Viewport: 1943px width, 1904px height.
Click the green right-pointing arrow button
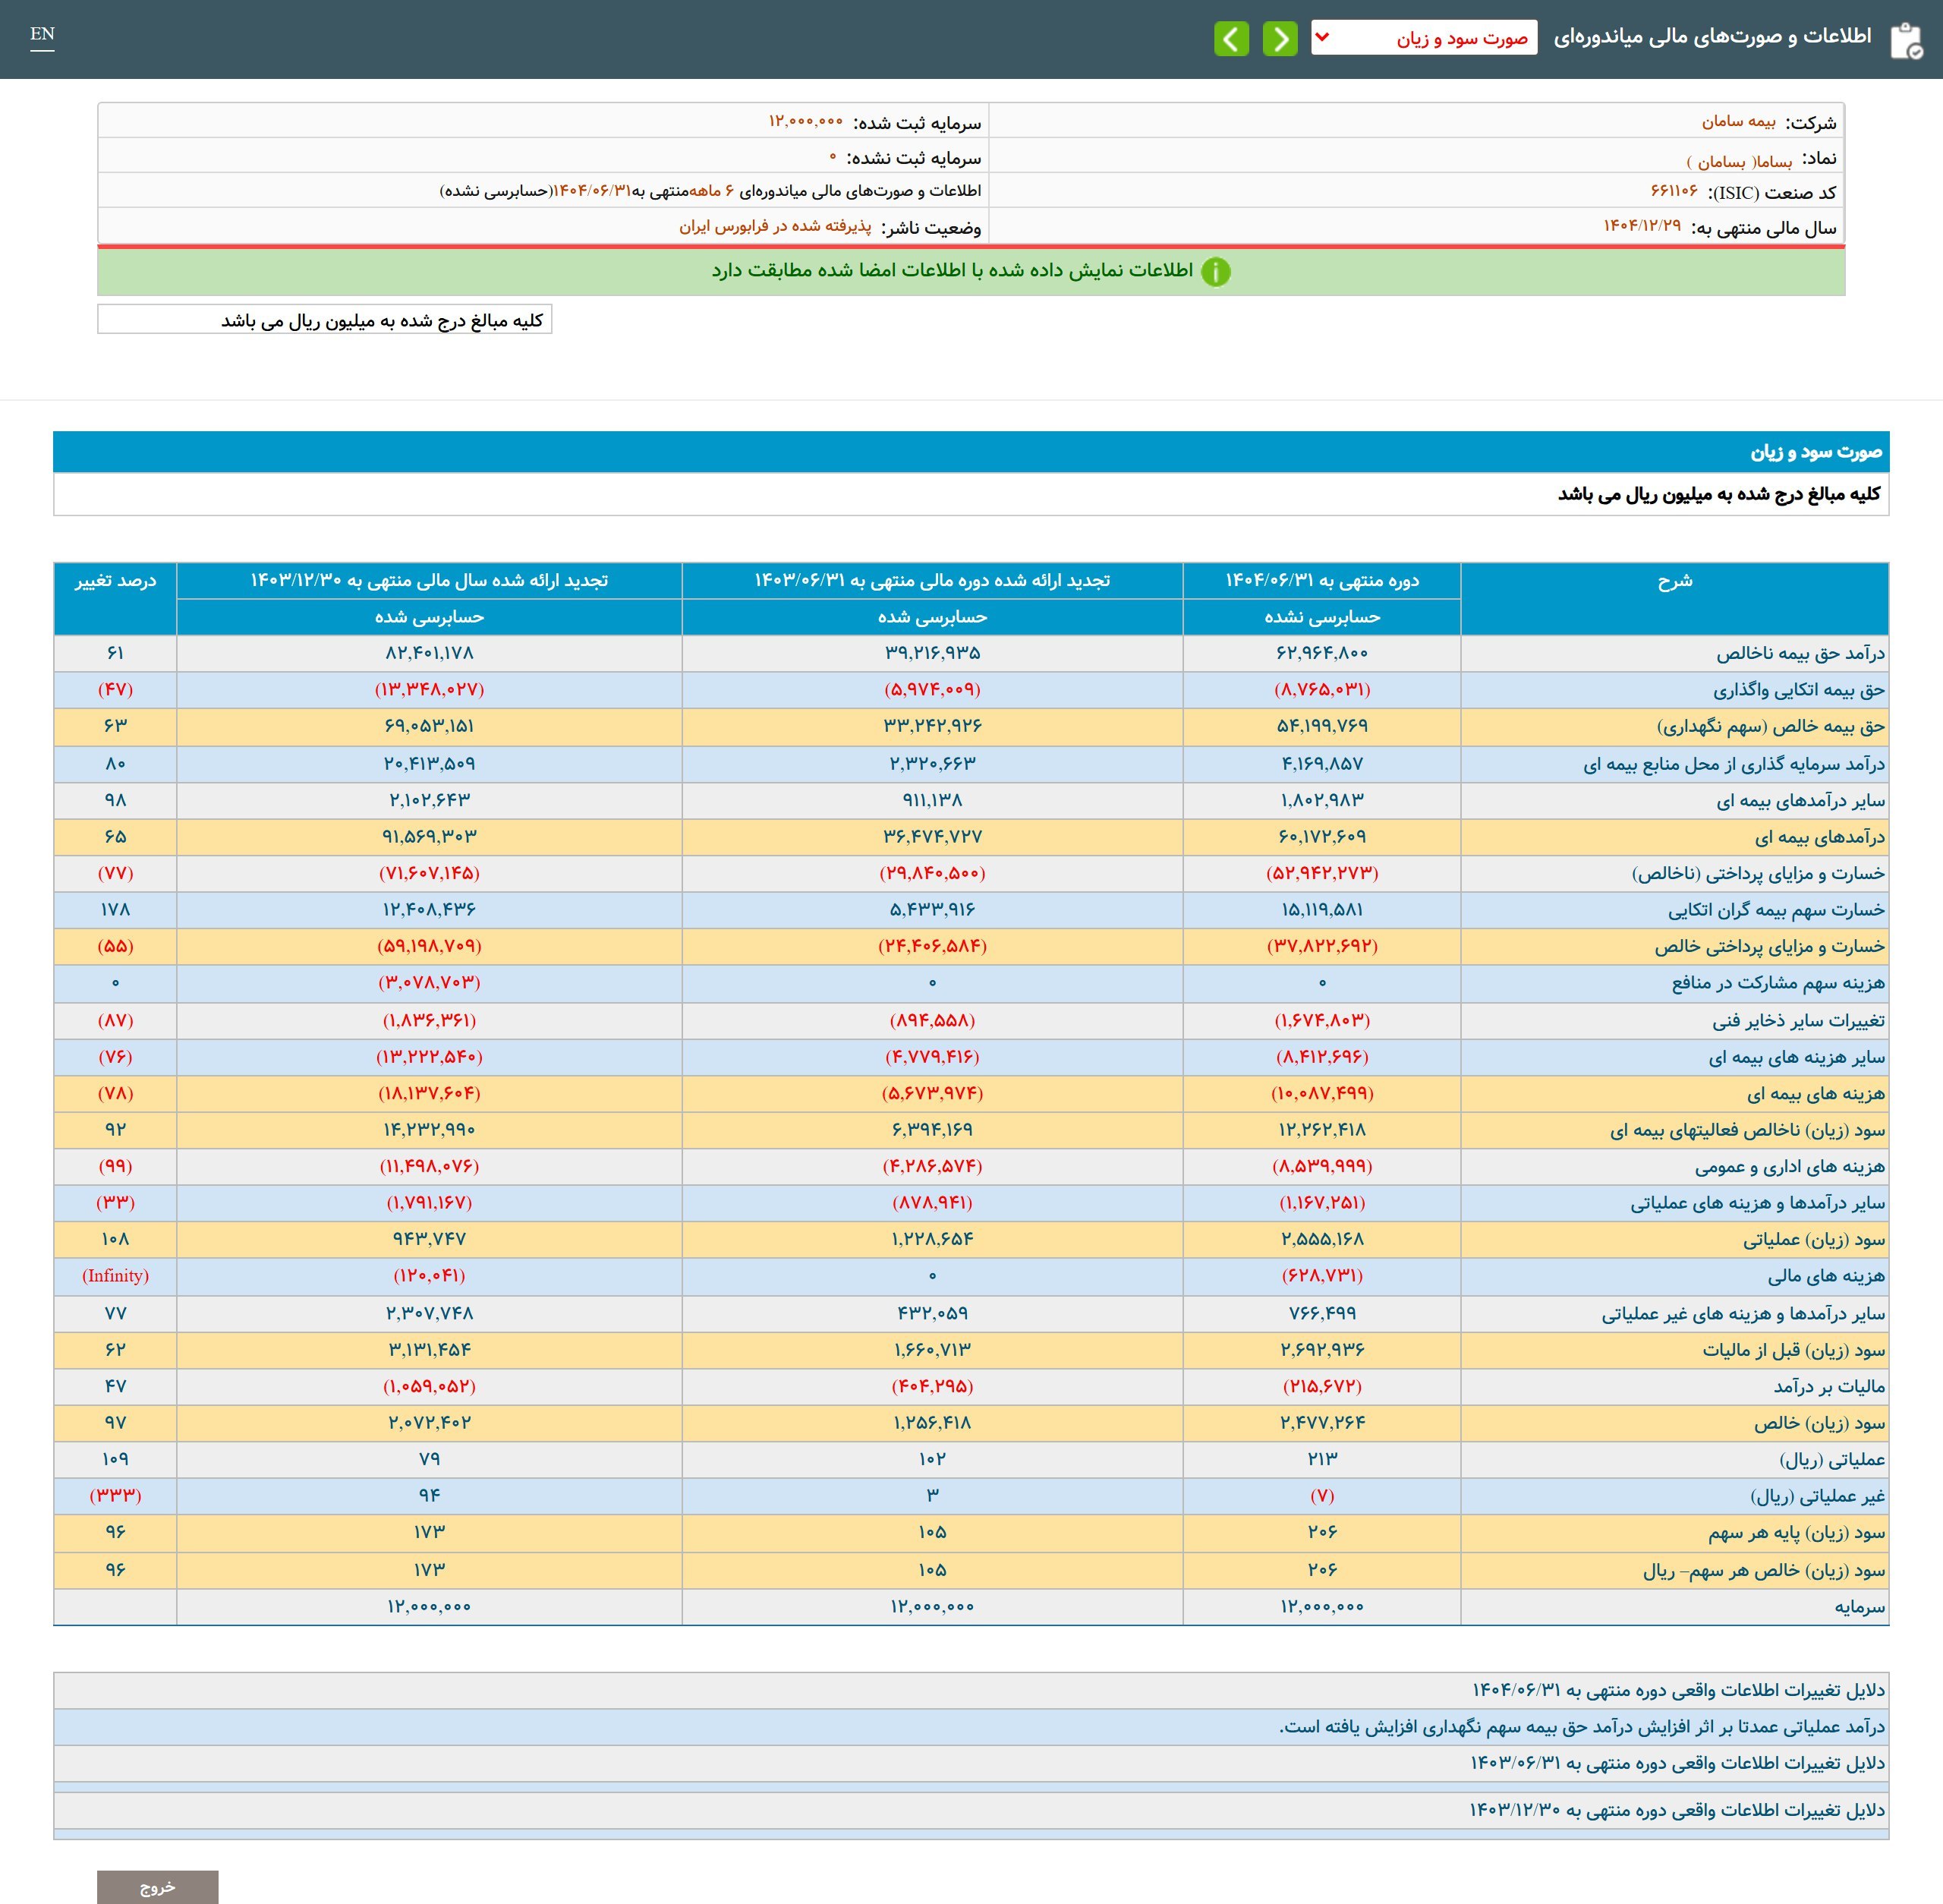1279,39
